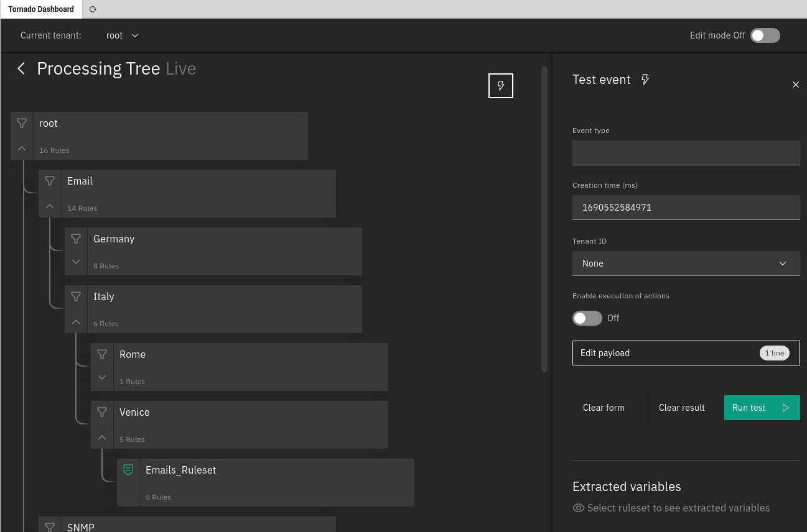Click the '1 line' badge
The height and width of the screenshot is (532, 807).
point(775,353)
